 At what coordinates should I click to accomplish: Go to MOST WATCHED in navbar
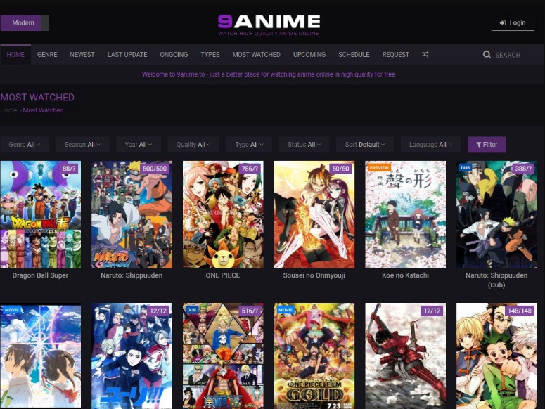[x=256, y=55]
